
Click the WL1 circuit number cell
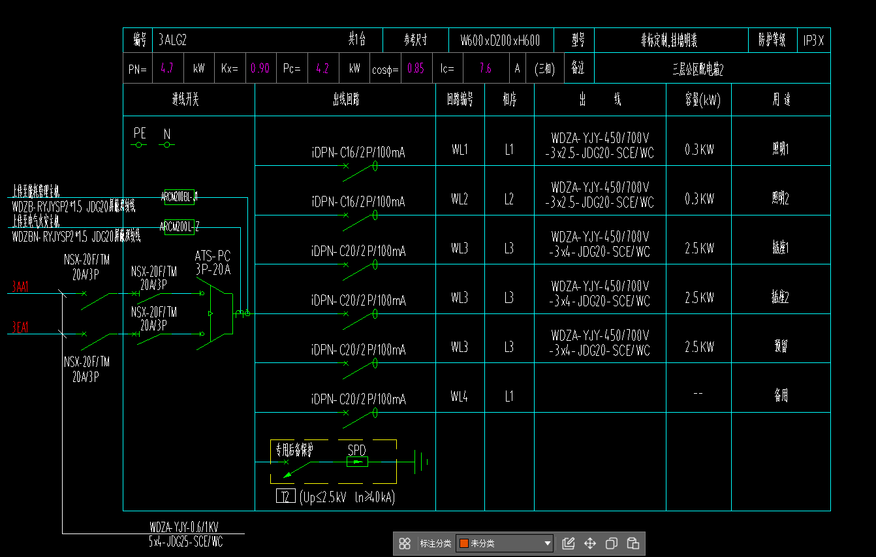460,150
